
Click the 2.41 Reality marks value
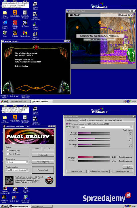(114, 157)
